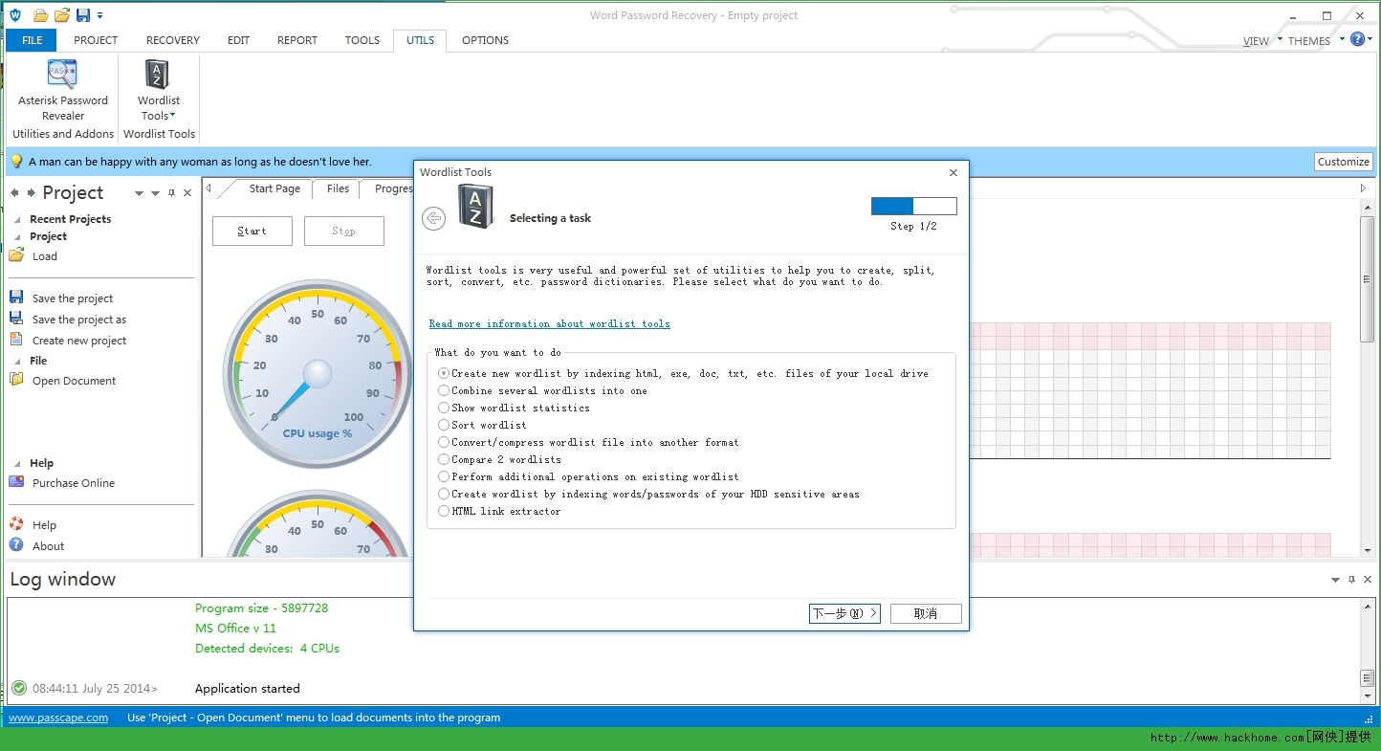Collapse the Help section in sidebar
The width and height of the screenshot is (1381, 751).
tap(17, 463)
